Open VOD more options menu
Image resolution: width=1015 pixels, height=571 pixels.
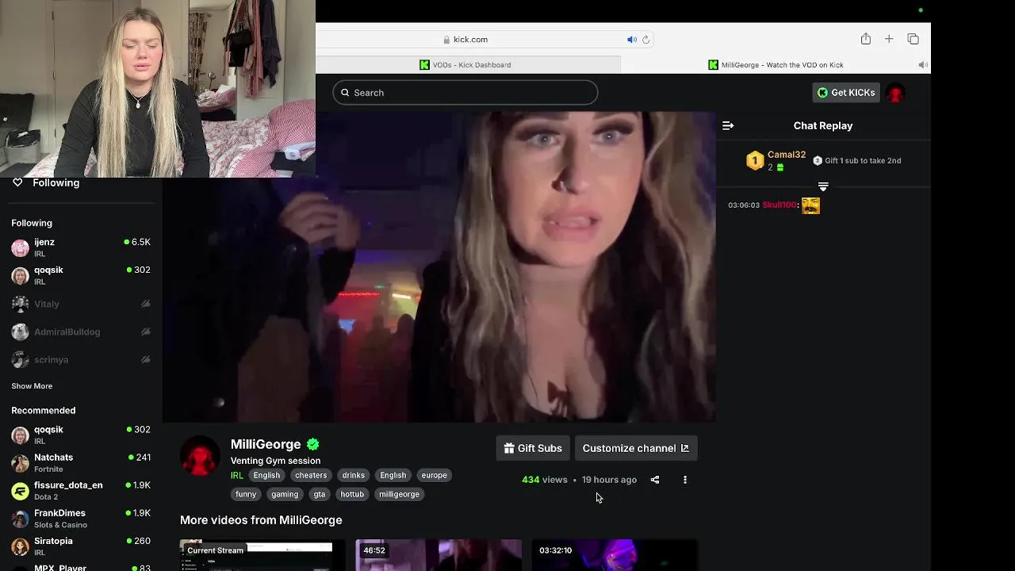pyautogui.click(x=685, y=480)
